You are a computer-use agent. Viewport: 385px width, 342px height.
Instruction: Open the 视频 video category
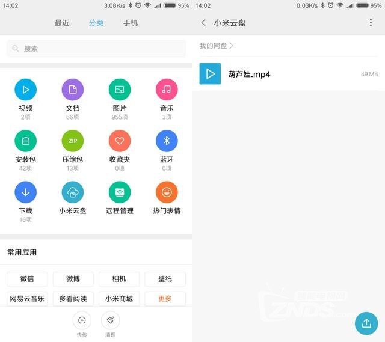coord(25,90)
